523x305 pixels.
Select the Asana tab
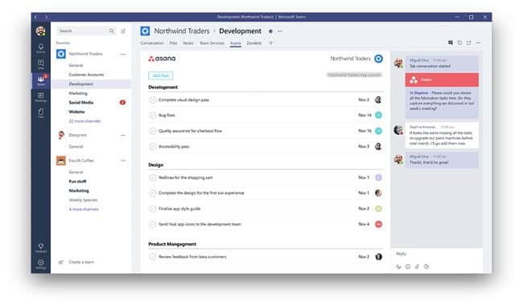(x=236, y=43)
